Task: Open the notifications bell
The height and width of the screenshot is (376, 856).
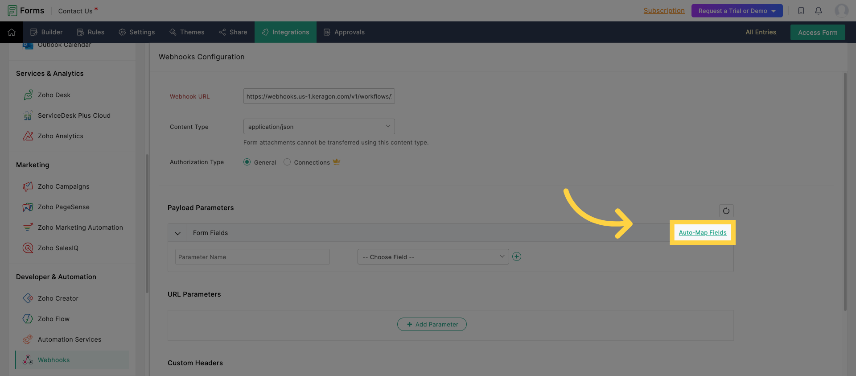Action: pos(819,11)
